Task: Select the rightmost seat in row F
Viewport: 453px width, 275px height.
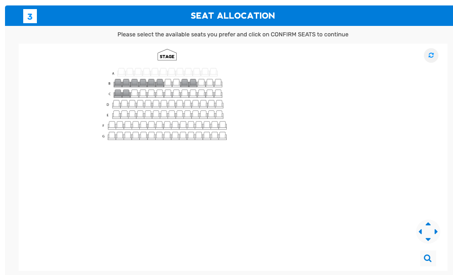Action: pyautogui.click(x=223, y=125)
